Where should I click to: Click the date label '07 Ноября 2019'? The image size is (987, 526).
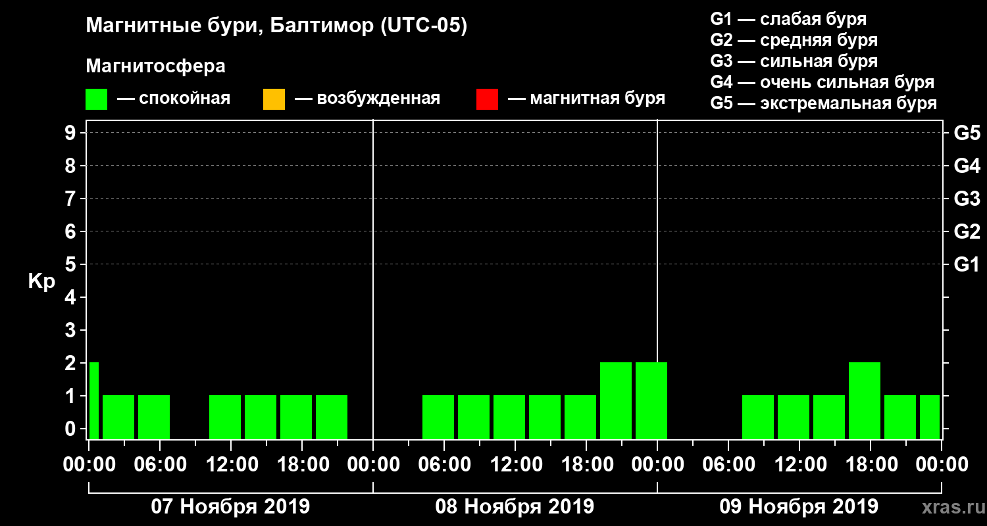click(x=230, y=506)
